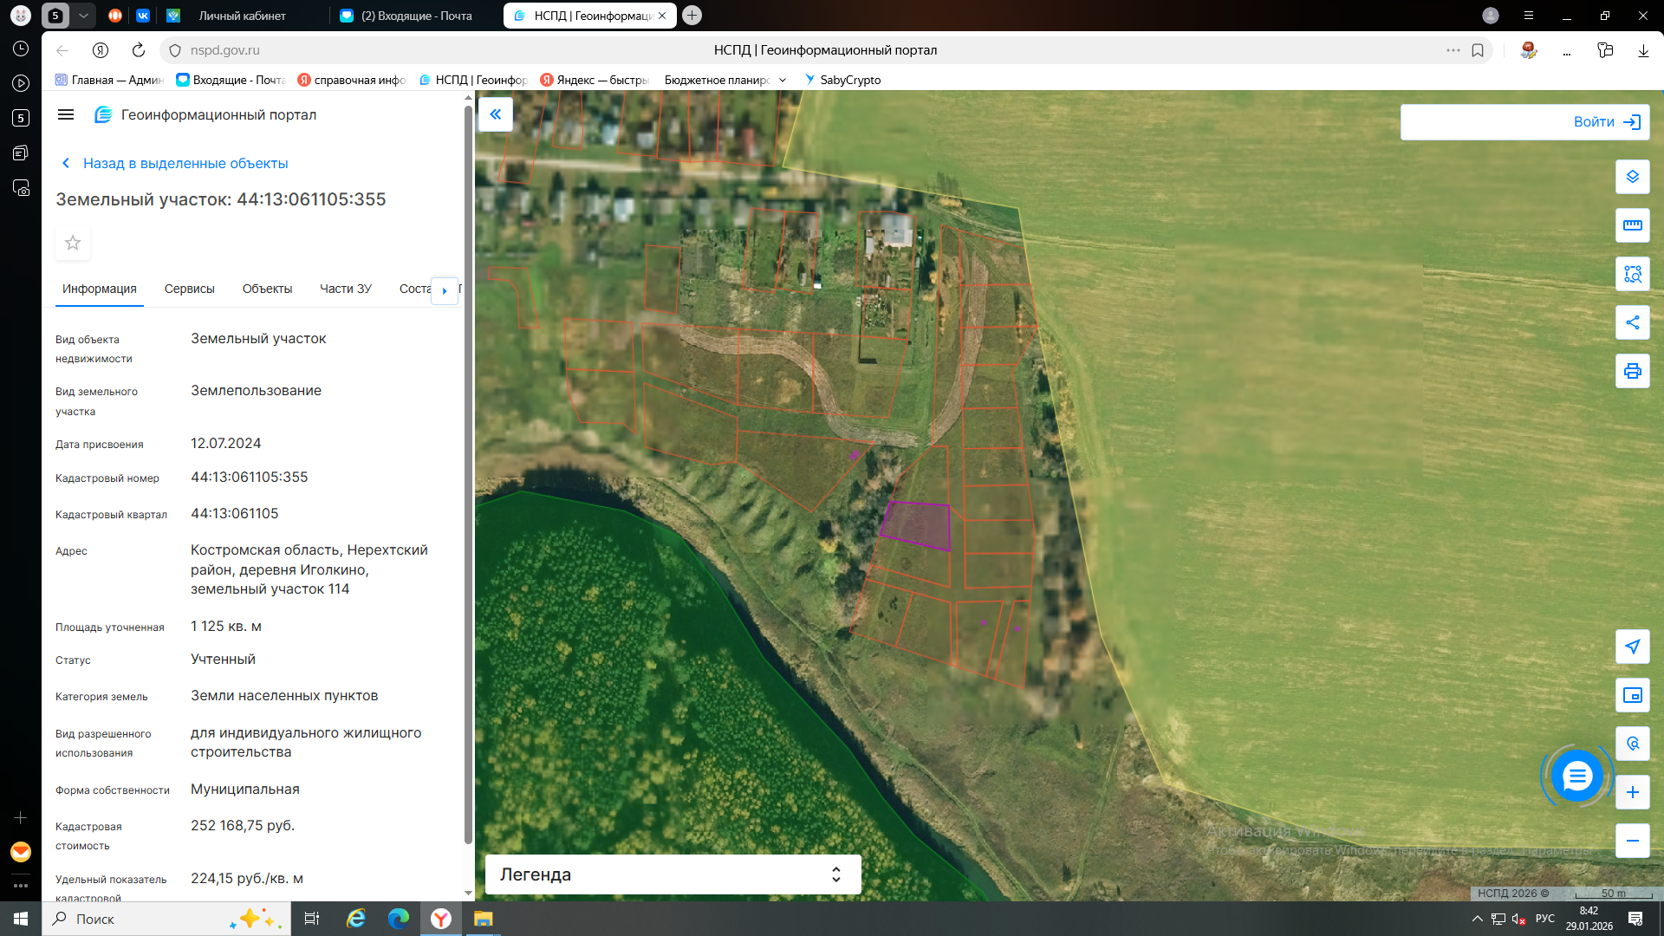The width and height of the screenshot is (1664, 936).
Task: Open File Explorer from the taskbar
Action: 483,919
